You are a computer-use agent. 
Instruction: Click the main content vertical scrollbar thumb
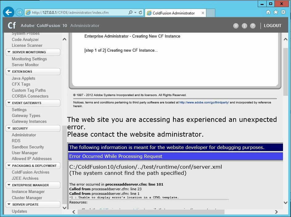pos(286,72)
